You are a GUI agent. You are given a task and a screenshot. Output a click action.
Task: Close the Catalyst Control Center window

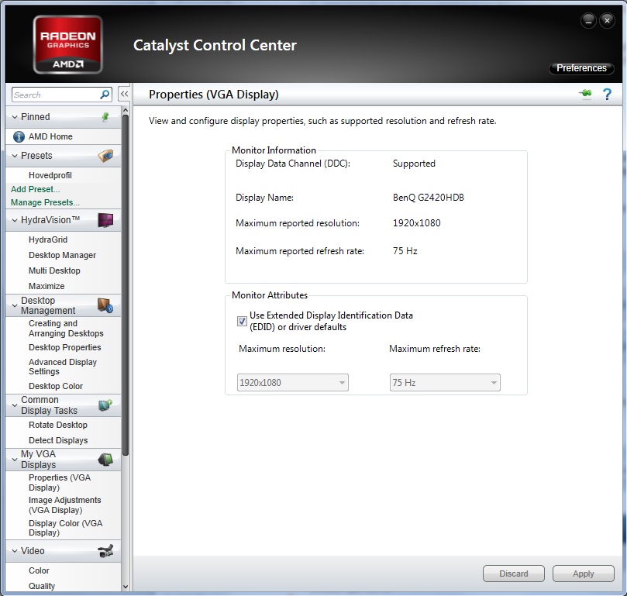[x=607, y=20]
